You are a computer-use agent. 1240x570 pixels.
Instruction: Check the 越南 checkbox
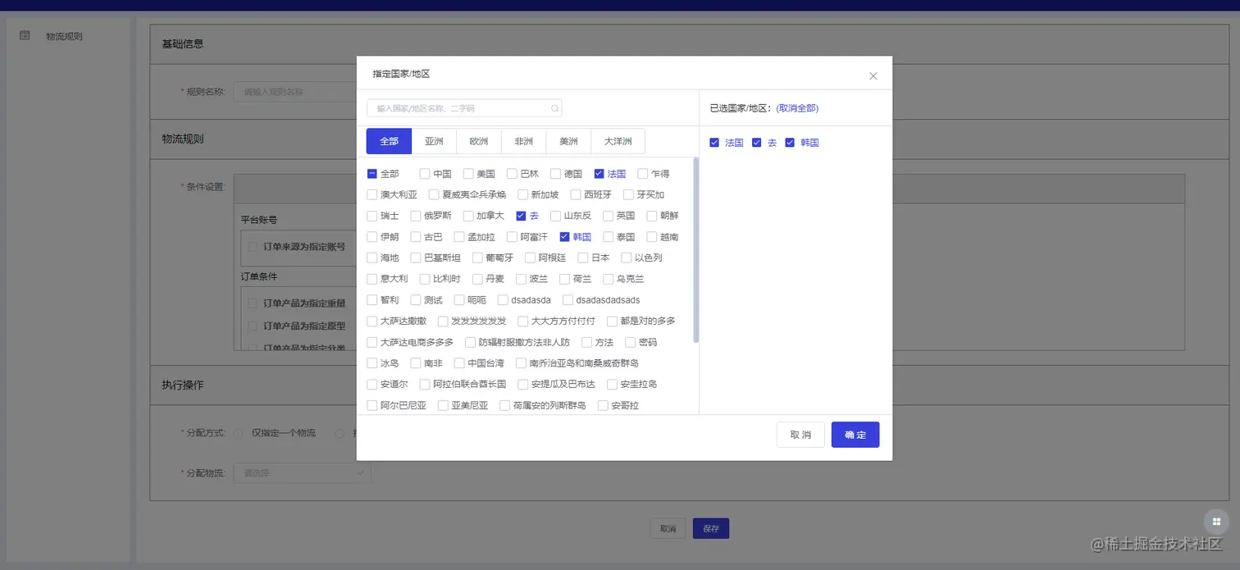[653, 237]
